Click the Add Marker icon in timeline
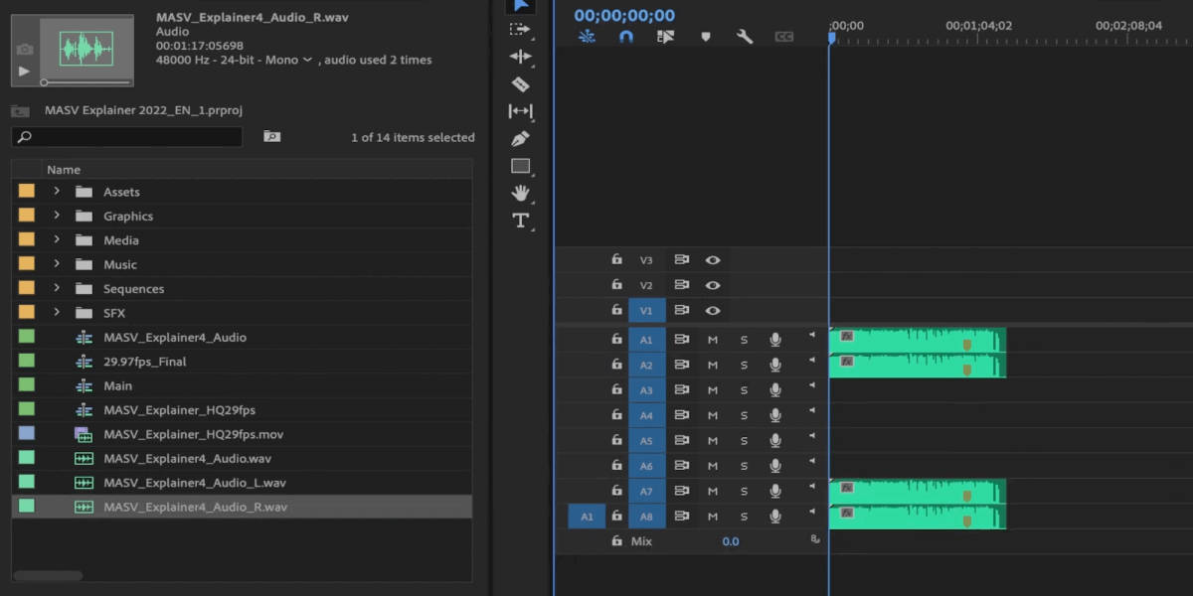This screenshot has height=596, width=1193. tap(706, 37)
